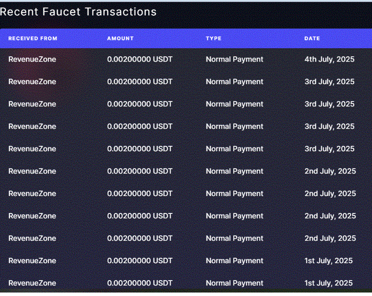Select Normal Payment in the 4th July row

234,59
